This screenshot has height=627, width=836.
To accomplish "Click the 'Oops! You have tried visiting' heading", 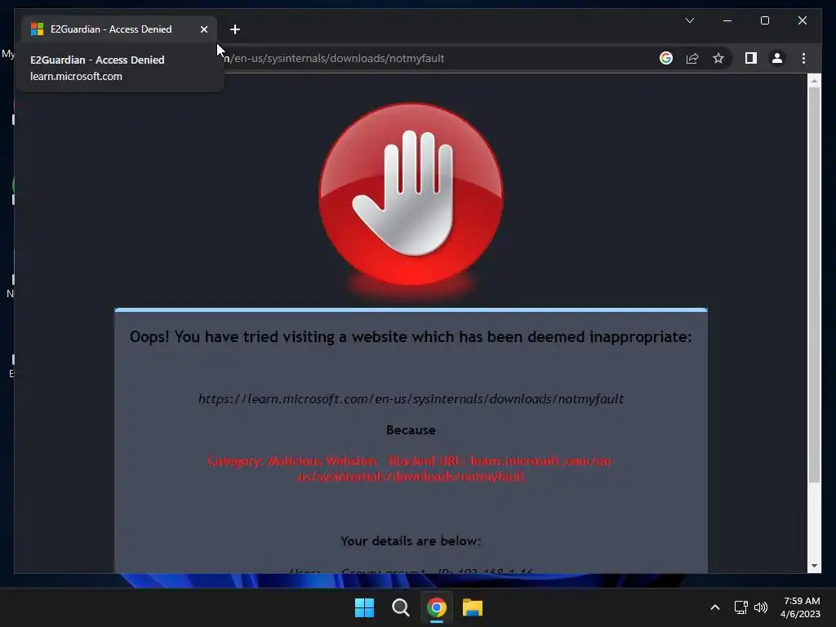I will 411,336.
